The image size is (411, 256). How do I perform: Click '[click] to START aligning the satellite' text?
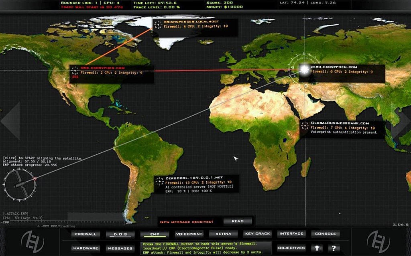[x=42, y=158]
